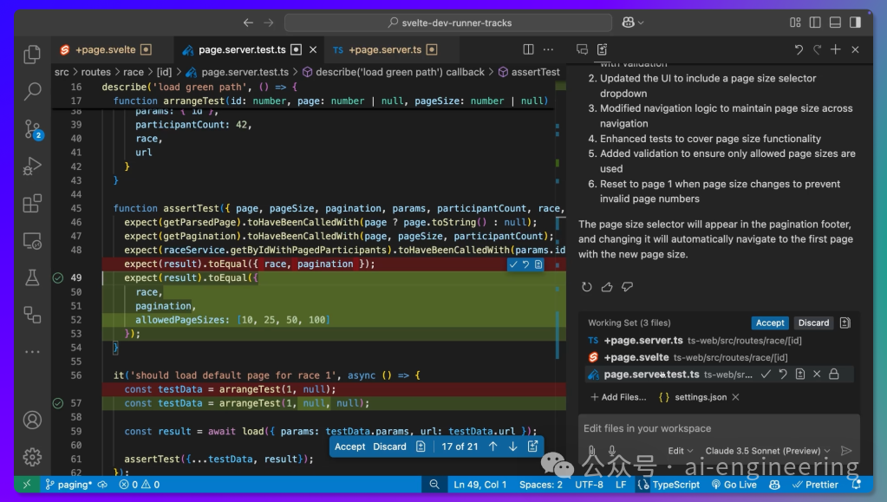Go to next change down arrow

tap(512, 447)
